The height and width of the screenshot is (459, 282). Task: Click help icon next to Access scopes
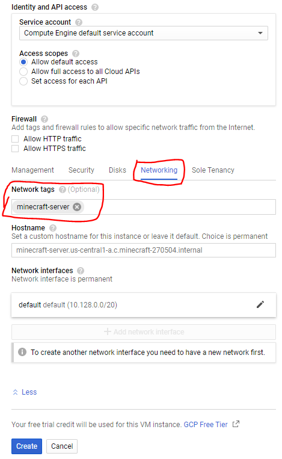point(76,54)
